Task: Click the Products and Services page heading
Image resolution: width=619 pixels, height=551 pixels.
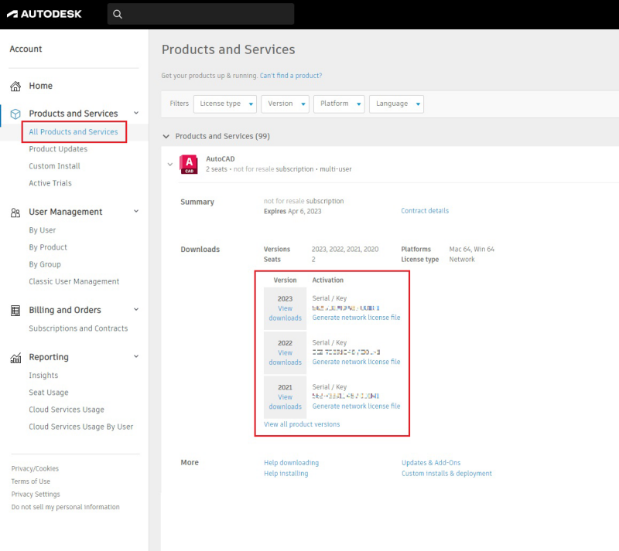Action: click(x=228, y=49)
